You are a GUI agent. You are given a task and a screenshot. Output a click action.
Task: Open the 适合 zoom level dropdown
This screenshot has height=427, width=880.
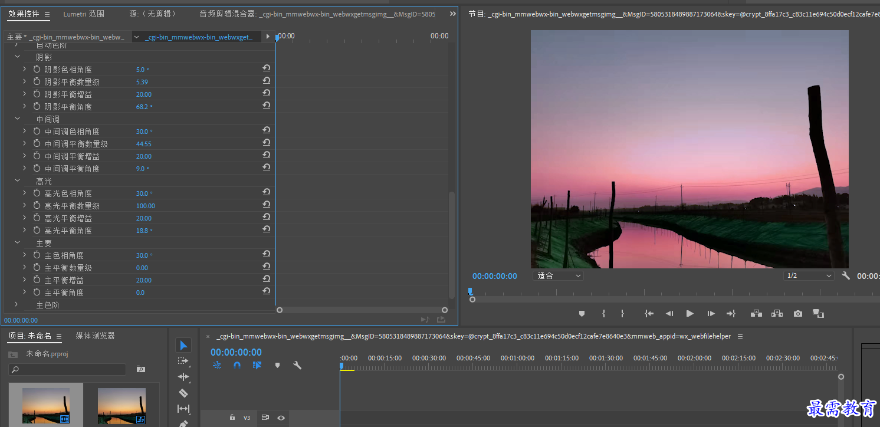coord(558,275)
